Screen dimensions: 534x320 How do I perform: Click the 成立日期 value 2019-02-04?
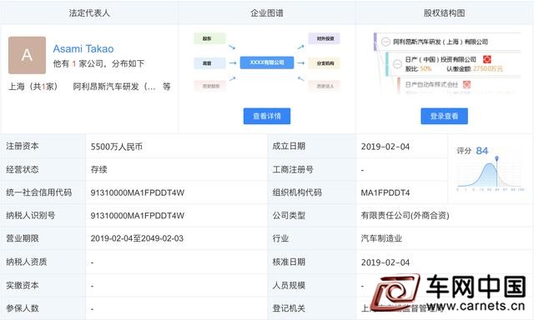385,147
